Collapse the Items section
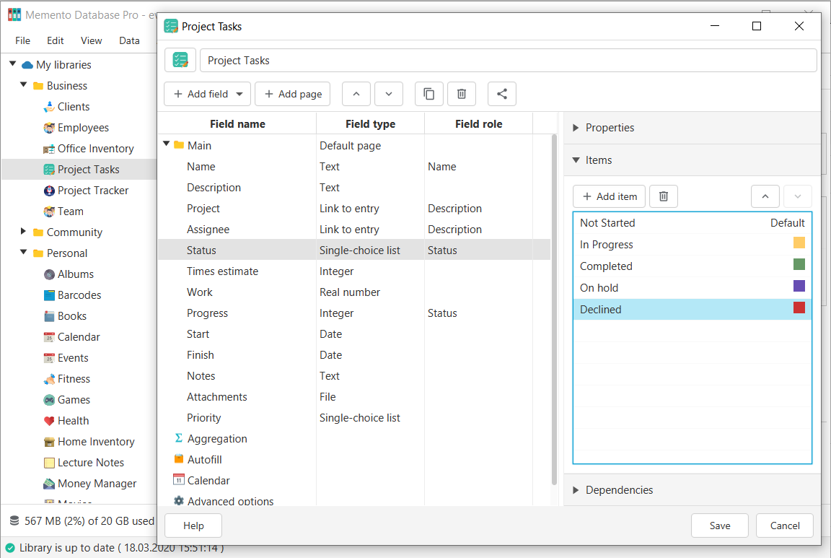The width and height of the screenshot is (831, 558). pos(576,160)
